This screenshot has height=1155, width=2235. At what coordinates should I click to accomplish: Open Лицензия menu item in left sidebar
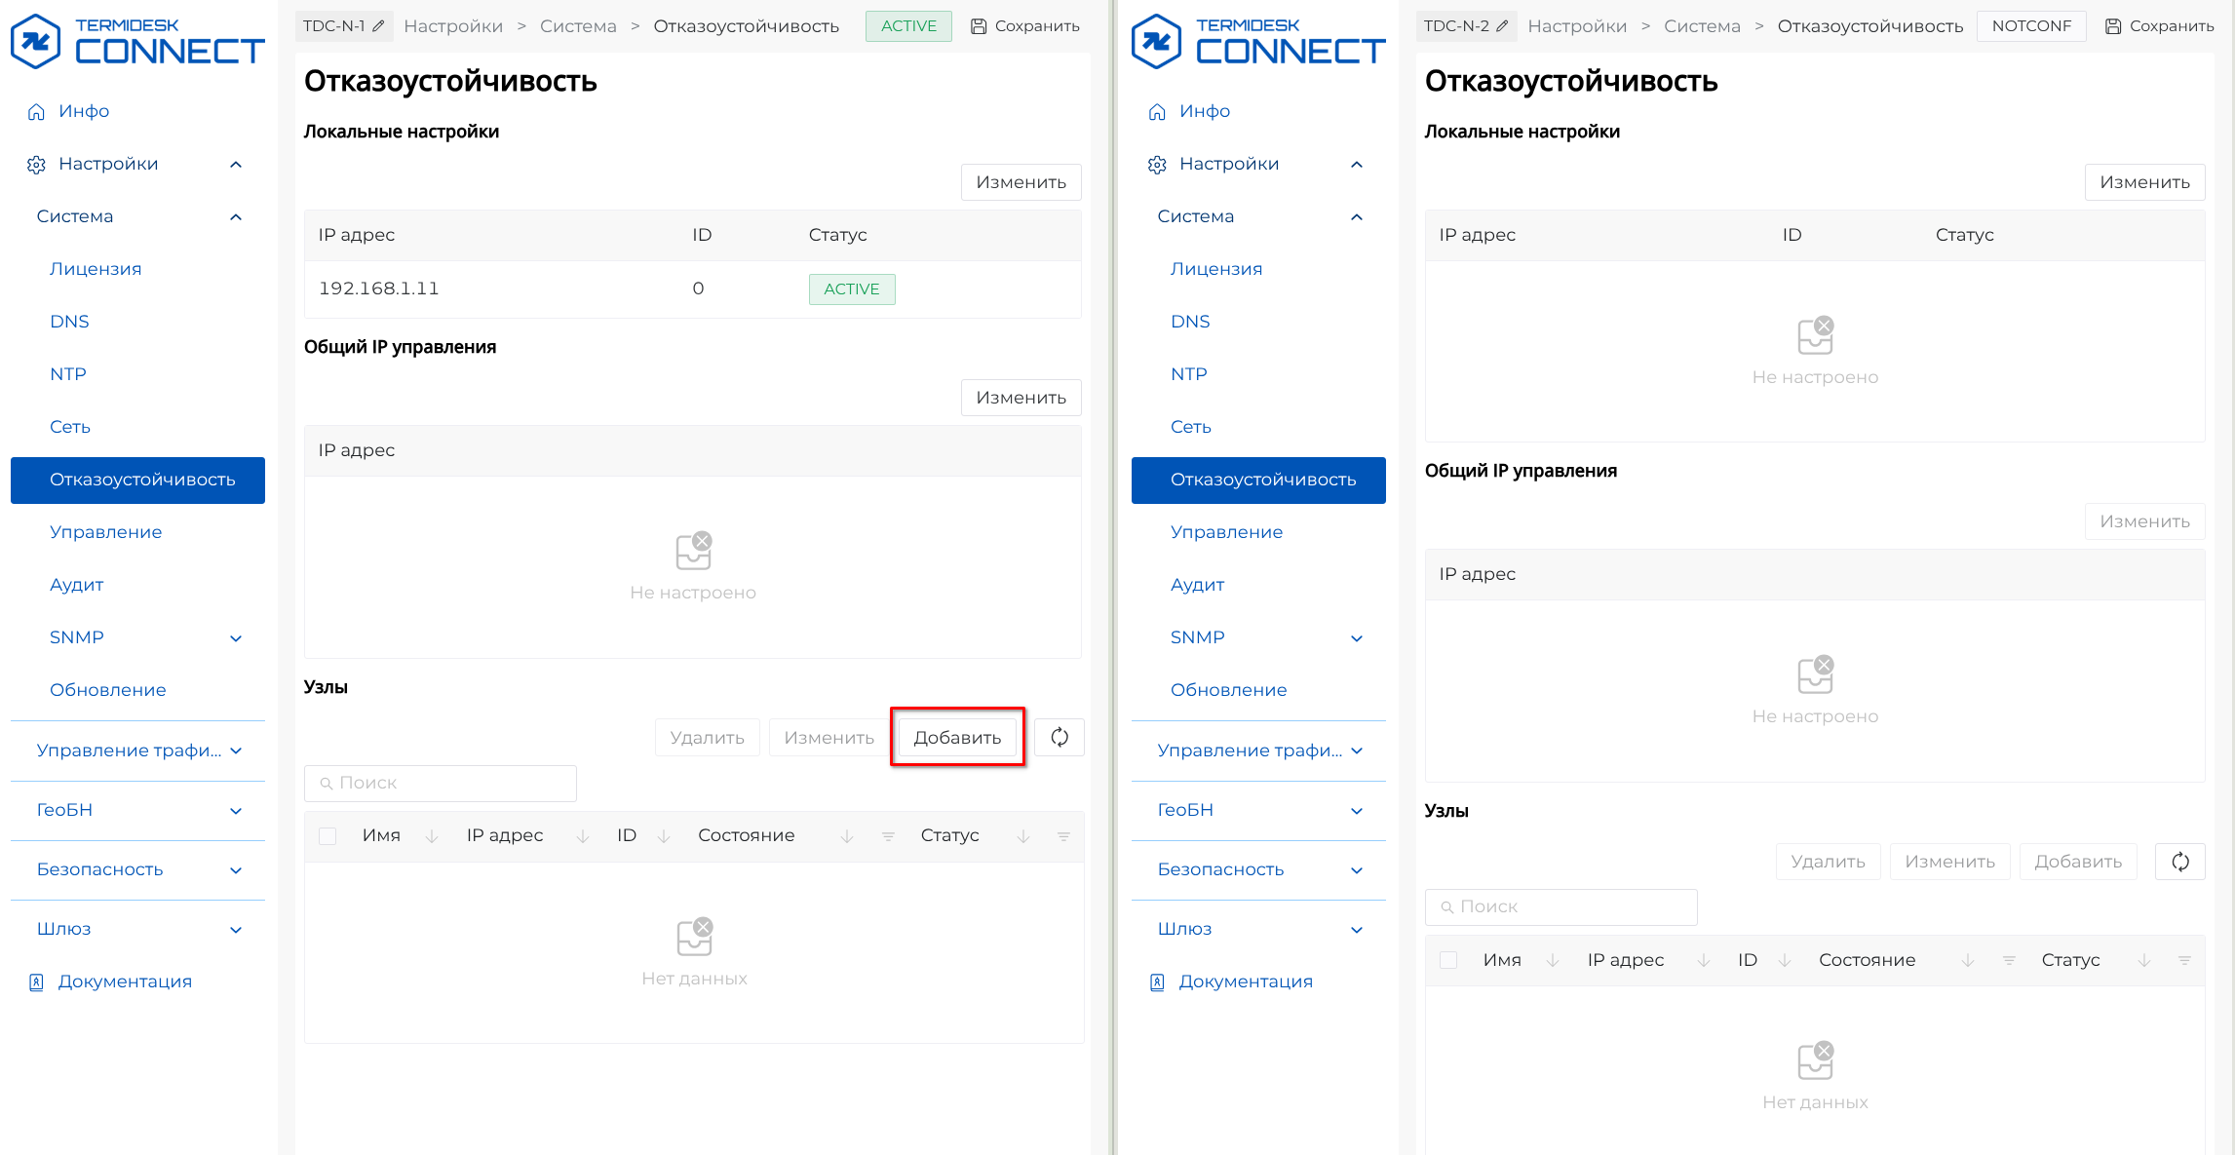pos(96,269)
